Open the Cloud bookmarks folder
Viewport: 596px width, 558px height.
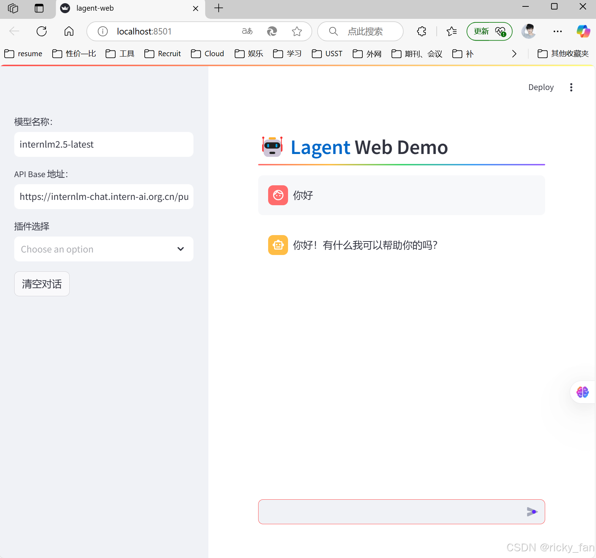click(208, 54)
